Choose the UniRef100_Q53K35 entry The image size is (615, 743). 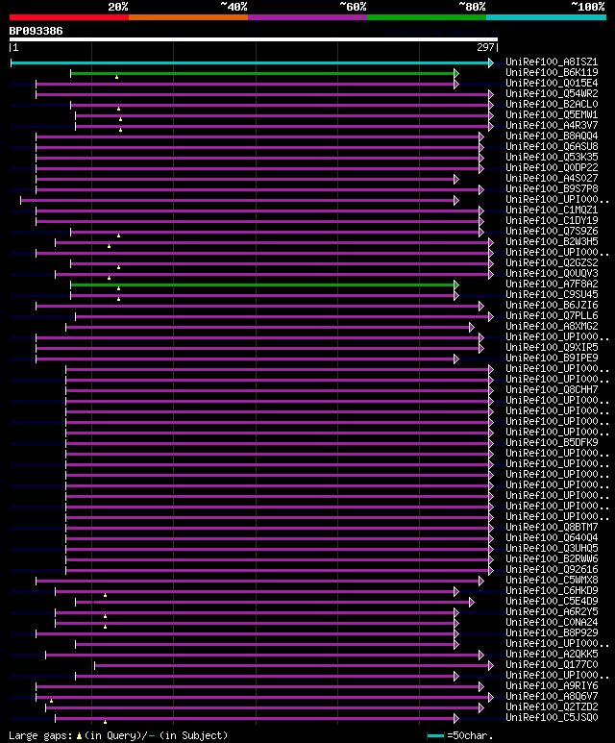point(552,157)
